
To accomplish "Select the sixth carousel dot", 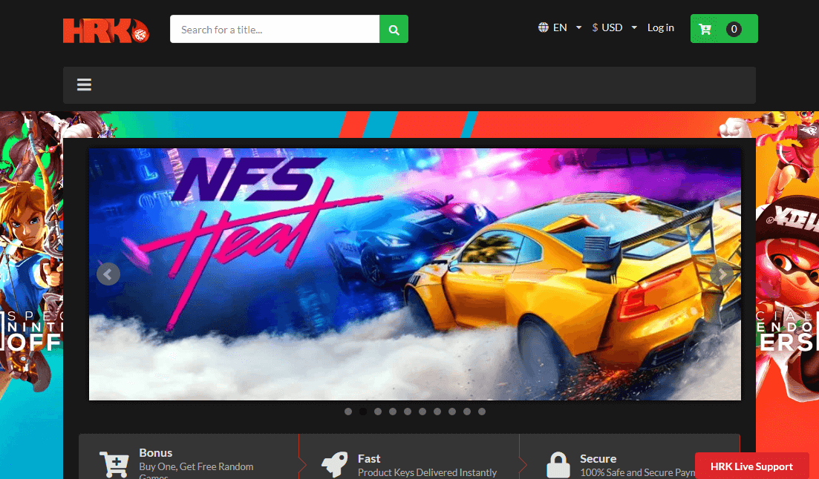I will pos(422,412).
